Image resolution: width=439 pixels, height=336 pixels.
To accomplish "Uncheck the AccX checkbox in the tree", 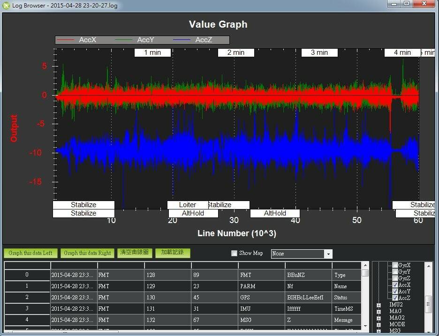I will [x=395, y=285].
